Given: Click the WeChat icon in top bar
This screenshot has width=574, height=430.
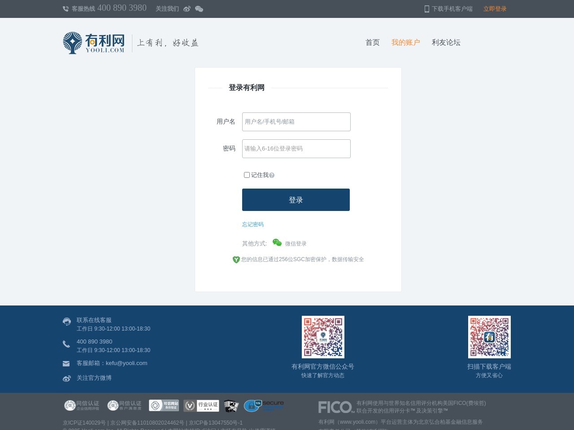Looking at the screenshot, I should [199, 9].
